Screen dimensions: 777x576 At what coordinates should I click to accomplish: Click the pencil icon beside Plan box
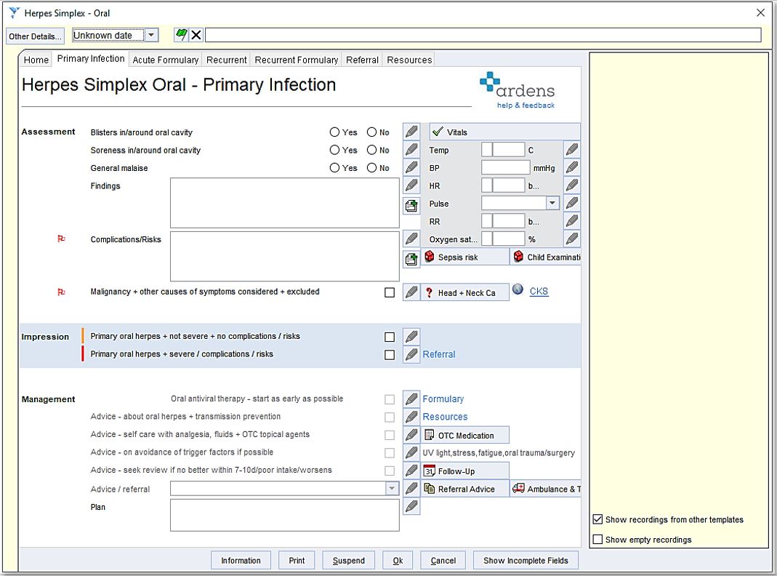click(x=411, y=506)
